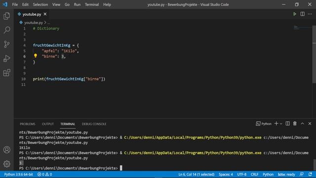Click the "apfel" key on line 5
Image resolution: width=316 pixels, height=178 pixels.
click(x=49, y=51)
